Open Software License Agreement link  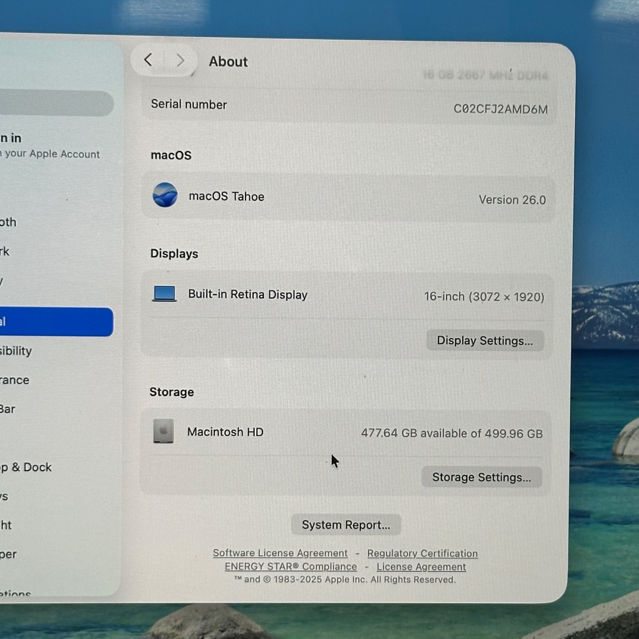[x=280, y=553]
